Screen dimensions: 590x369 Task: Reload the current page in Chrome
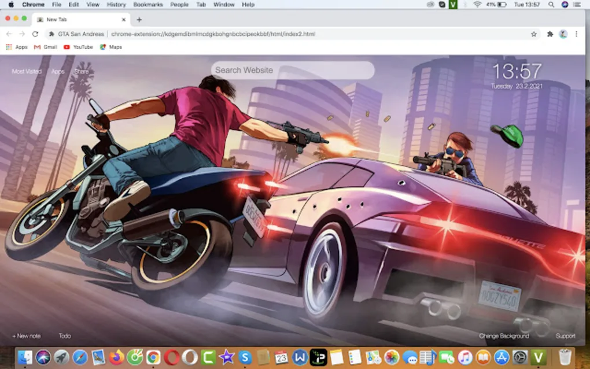[36, 34]
